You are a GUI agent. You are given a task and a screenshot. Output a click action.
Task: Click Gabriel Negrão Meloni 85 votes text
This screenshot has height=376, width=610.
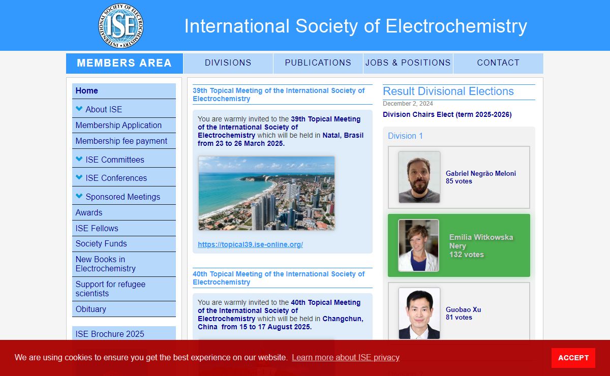click(481, 177)
